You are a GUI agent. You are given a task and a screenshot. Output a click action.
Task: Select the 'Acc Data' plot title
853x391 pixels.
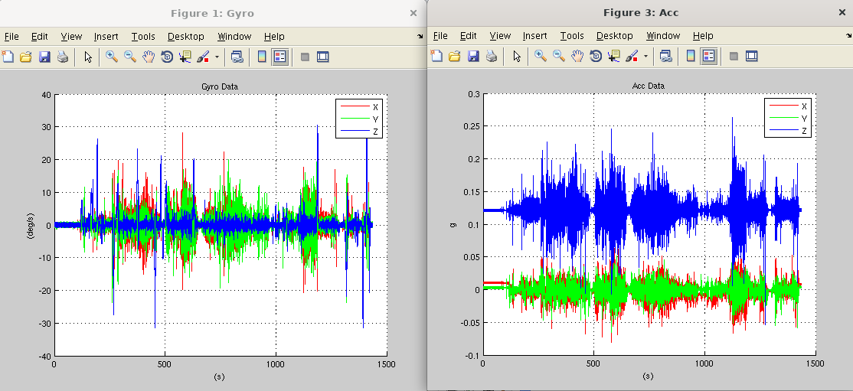tap(648, 86)
